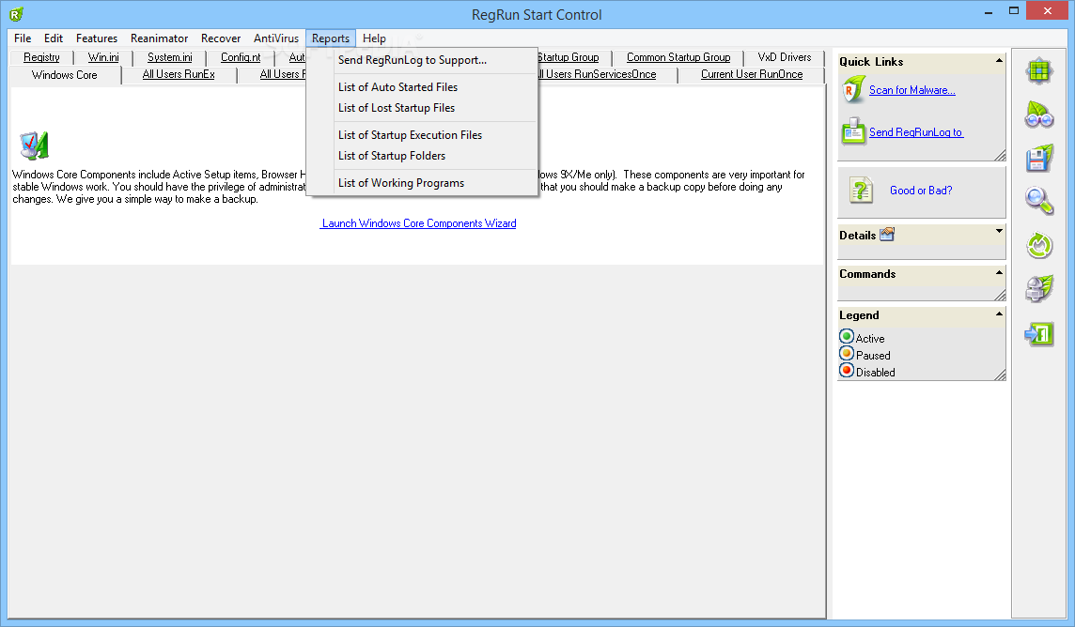Click the binoculars with leaf toolbar icon
The image size is (1075, 627).
pyautogui.click(x=1039, y=115)
